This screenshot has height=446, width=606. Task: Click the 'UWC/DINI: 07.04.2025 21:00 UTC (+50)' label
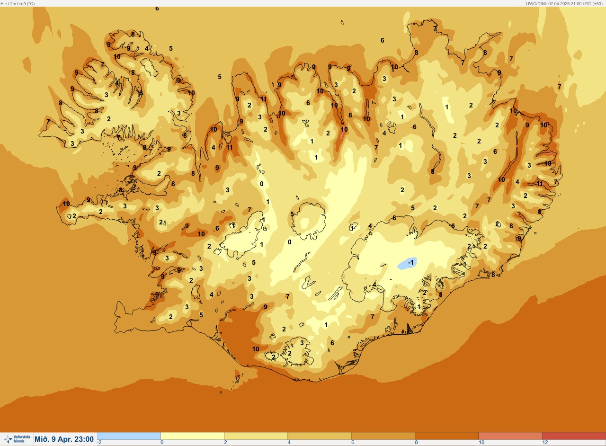coord(565,3)
